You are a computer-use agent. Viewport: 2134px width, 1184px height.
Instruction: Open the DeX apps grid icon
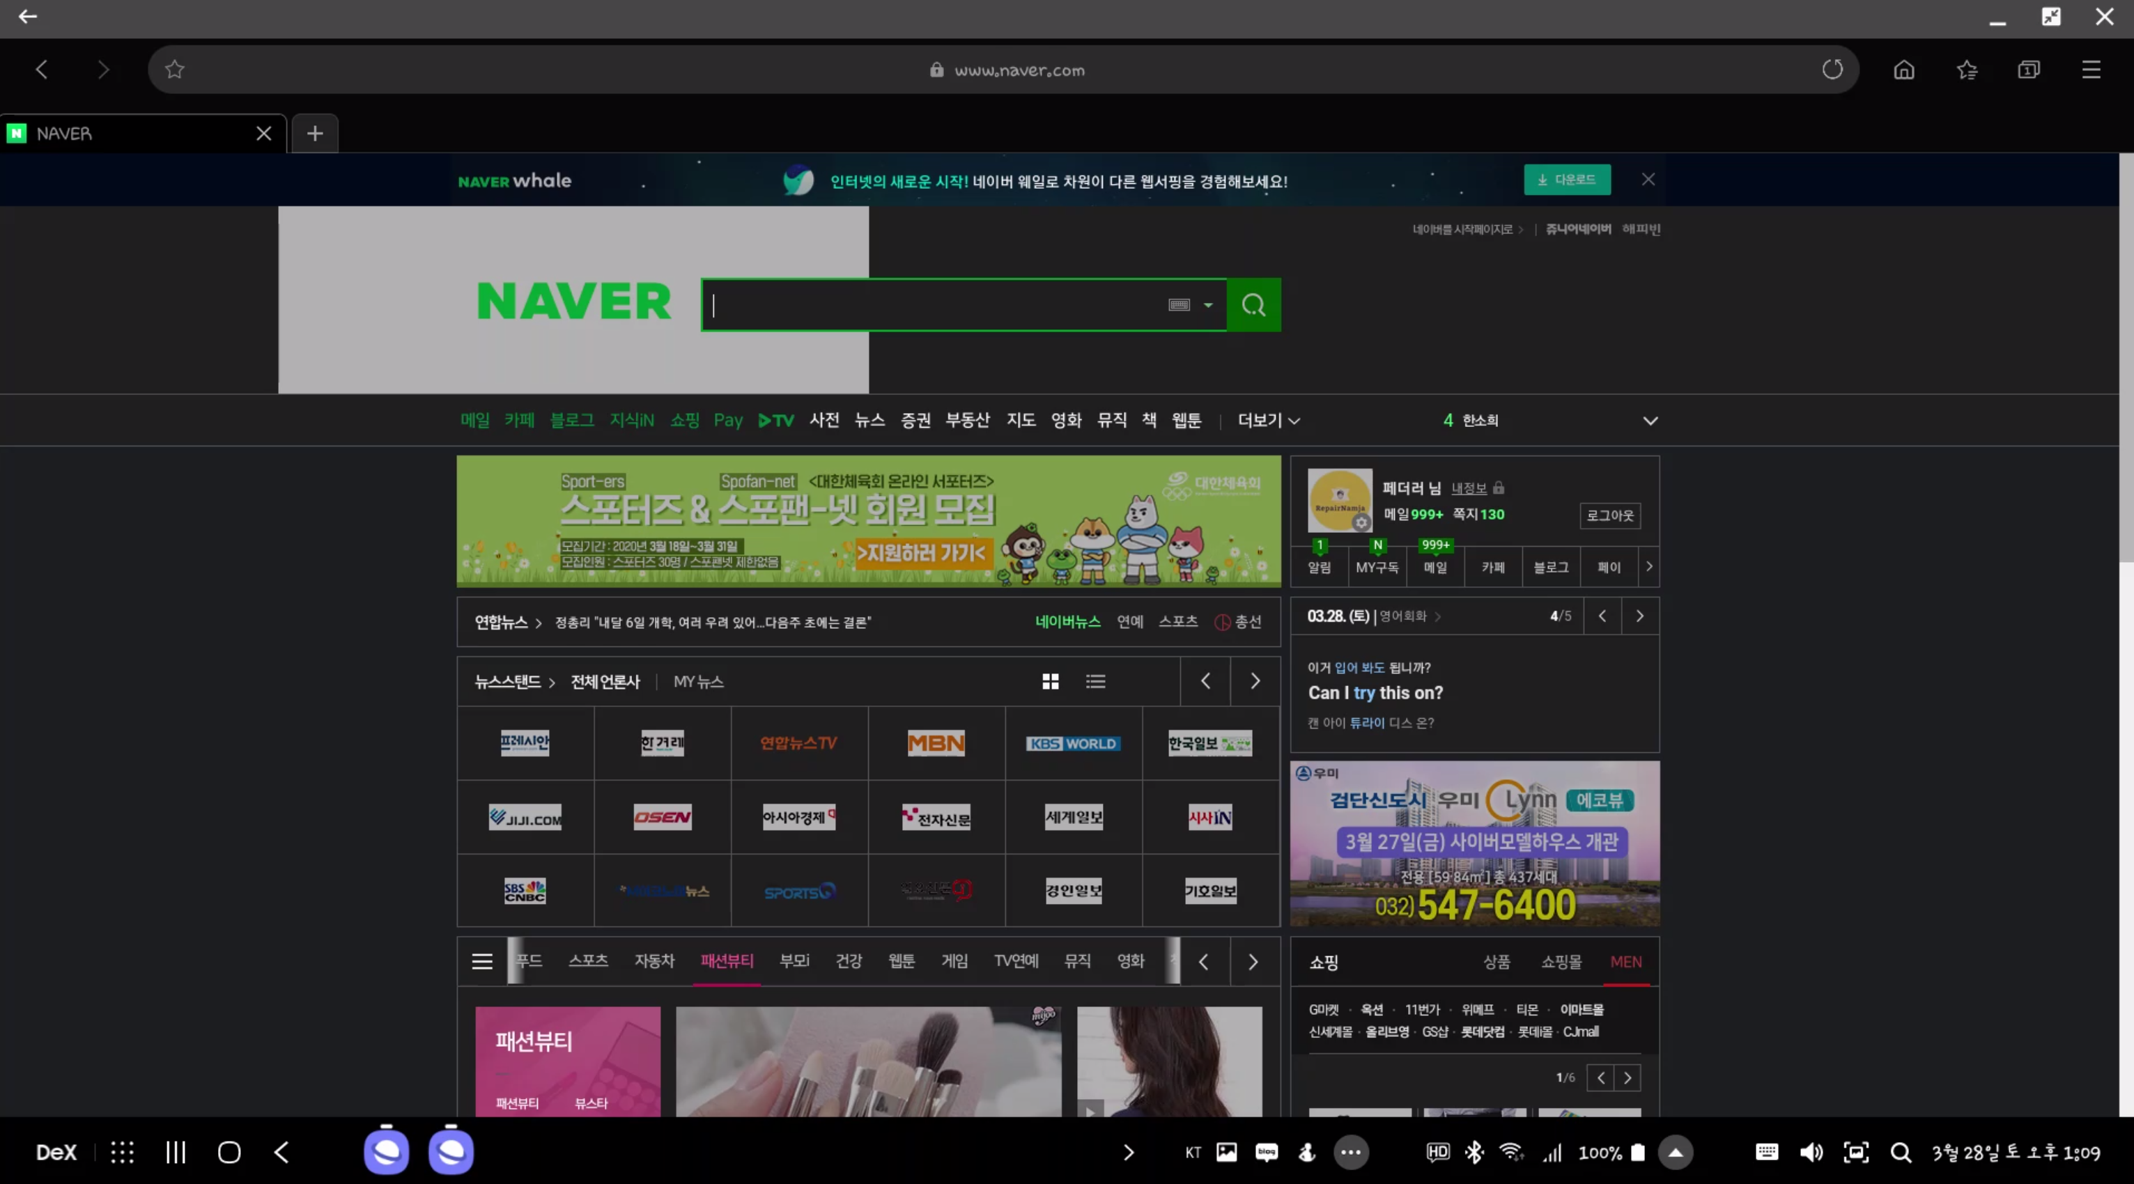122,1152
